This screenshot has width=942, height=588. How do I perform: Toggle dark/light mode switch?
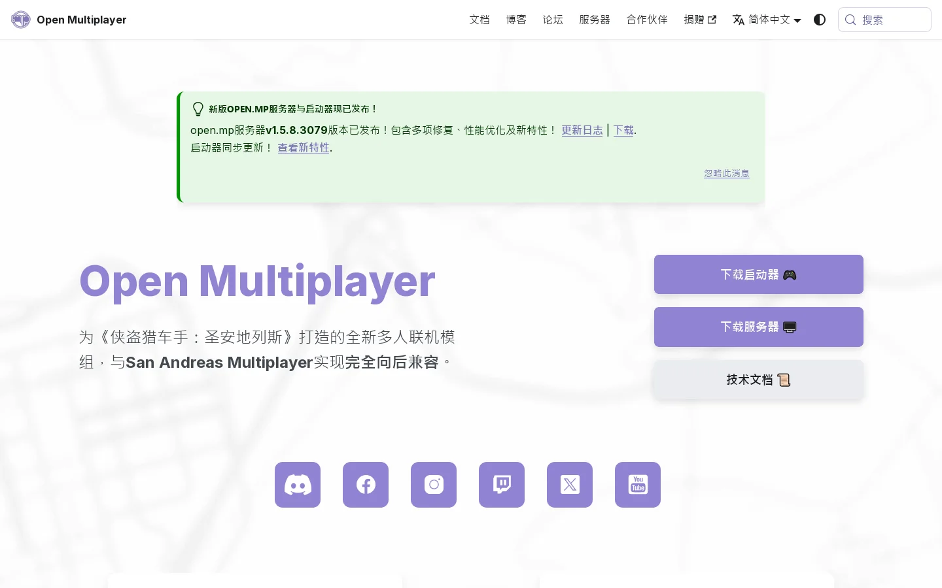[820, 20]
